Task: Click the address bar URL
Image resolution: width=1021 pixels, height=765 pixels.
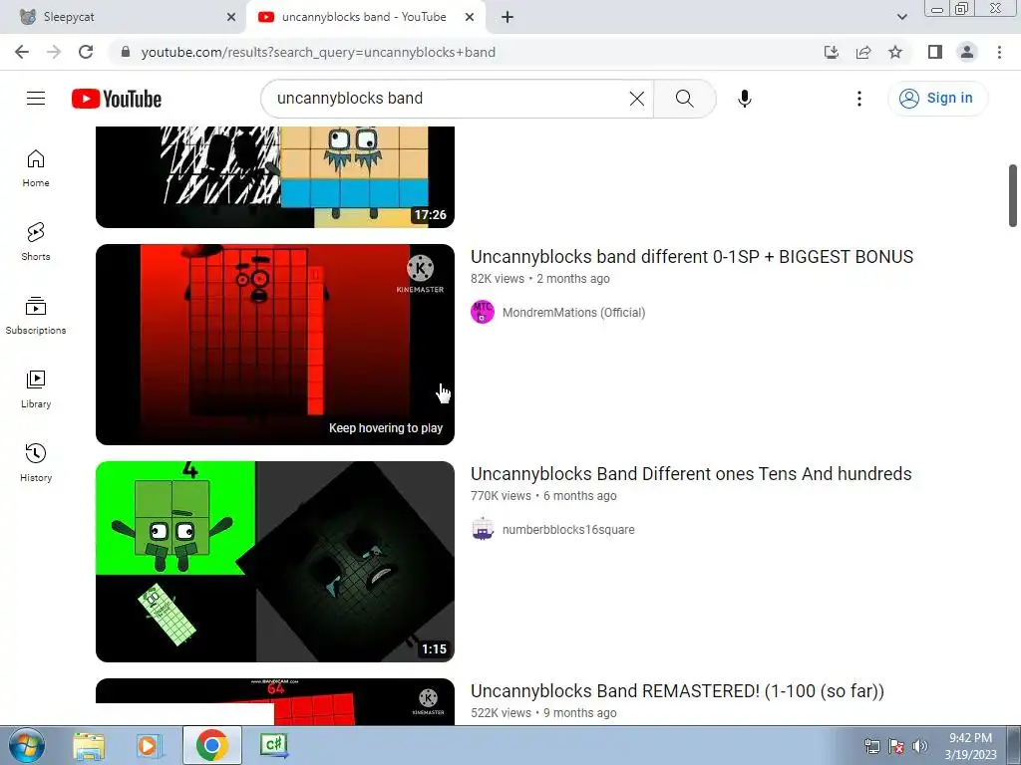Action: click(x=318, y=52)
